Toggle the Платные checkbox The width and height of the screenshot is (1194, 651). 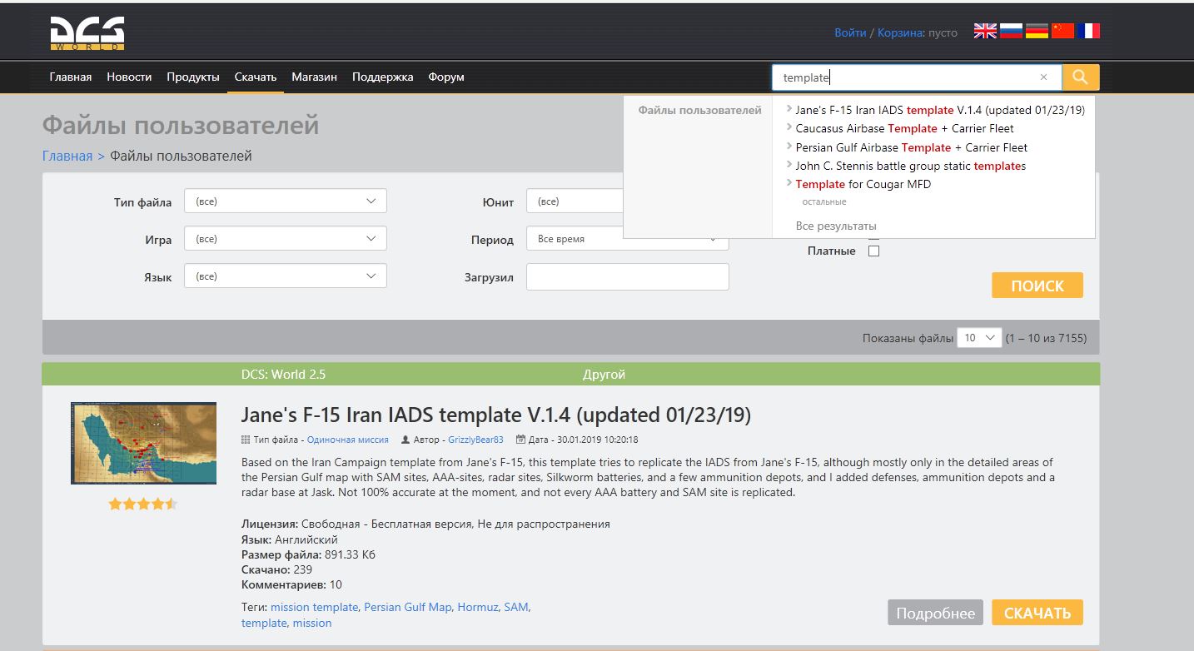[x=873, y=251]
